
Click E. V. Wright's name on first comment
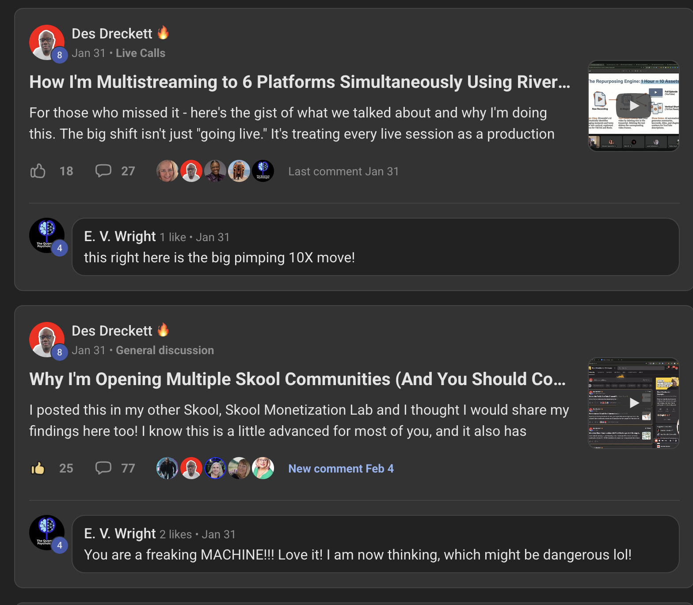point(120,237)
